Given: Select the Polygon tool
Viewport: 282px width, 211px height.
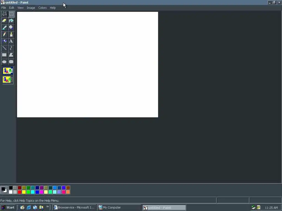Looking at the screenshot, I should point(11,55).
